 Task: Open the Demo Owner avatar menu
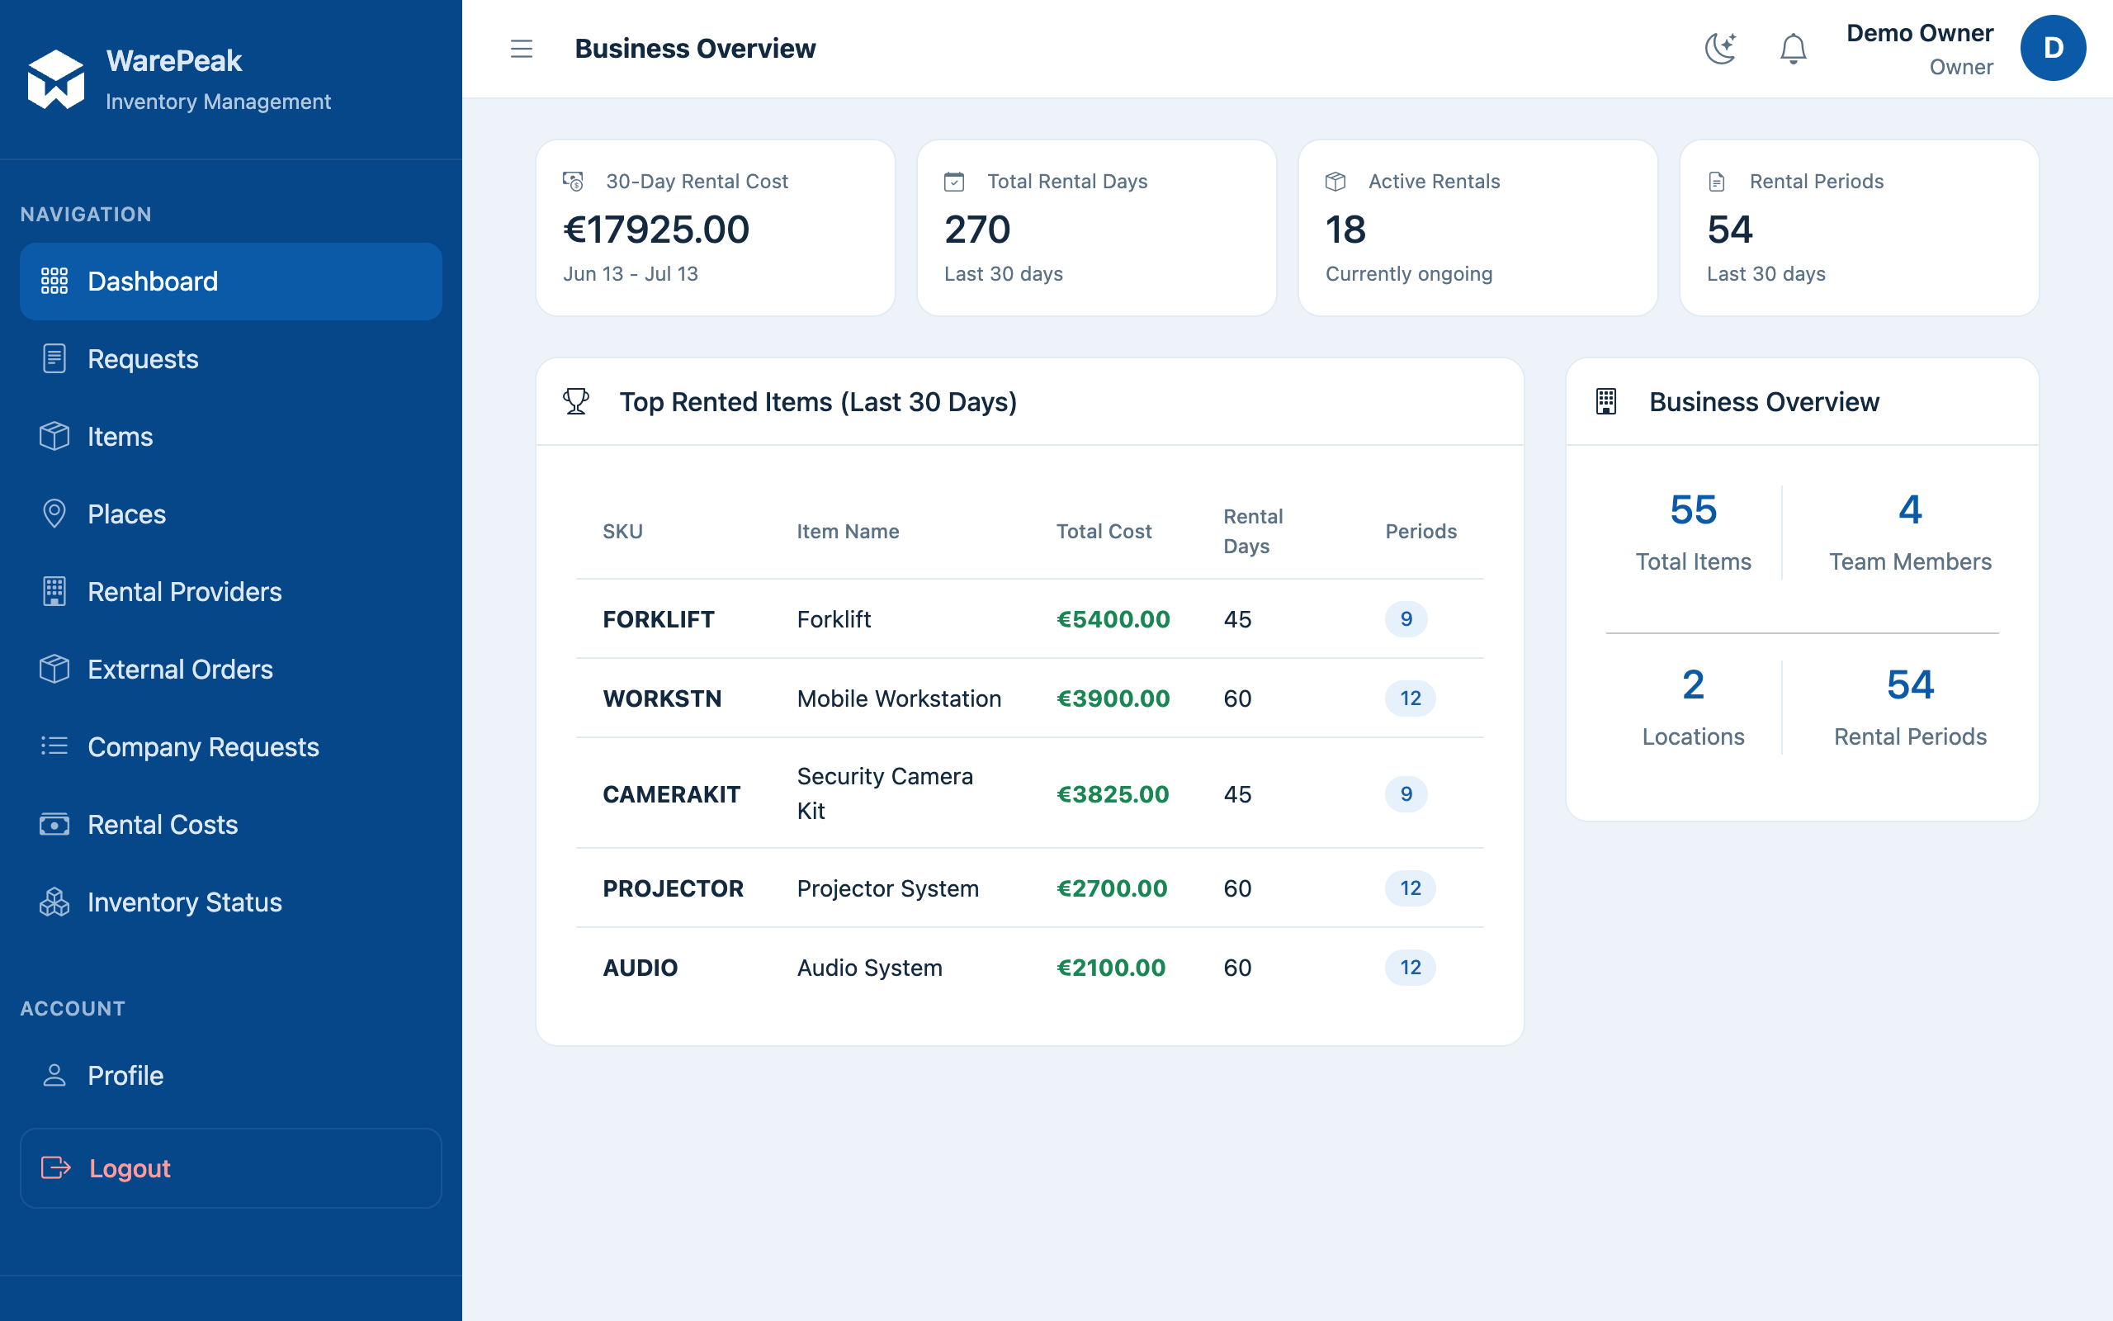(x=2053, y=49)
